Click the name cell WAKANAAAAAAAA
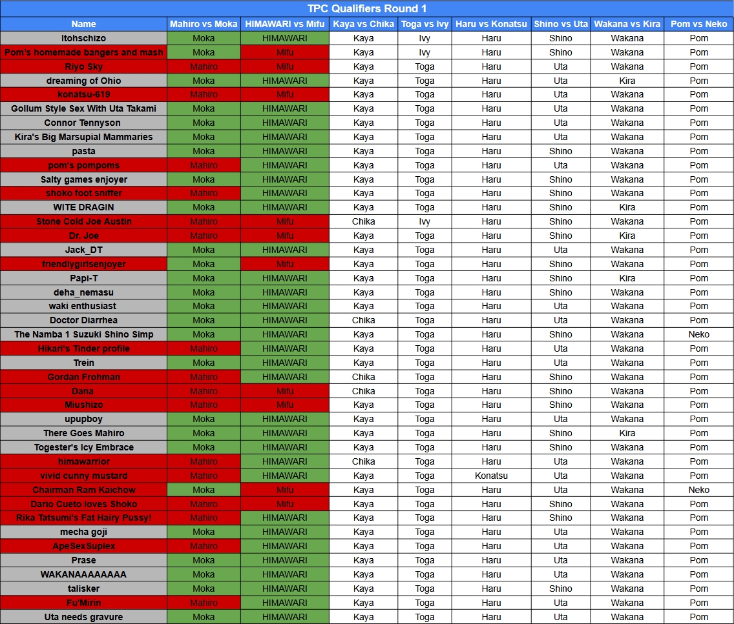This screenshot has height=624, width=734. [x=84, y=574]
